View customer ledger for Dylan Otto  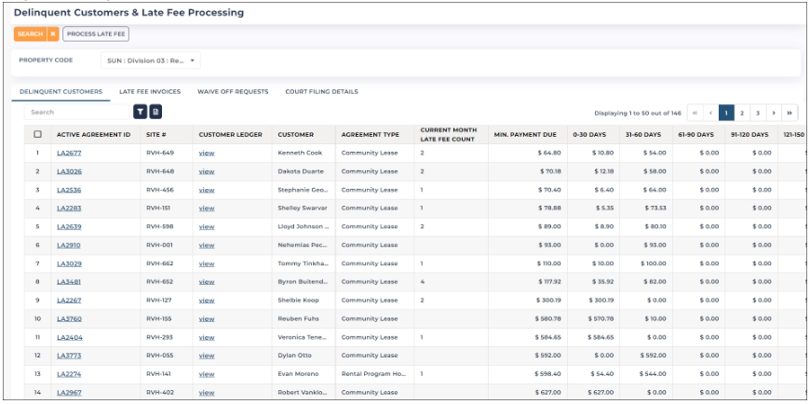(x=207, y=356)
